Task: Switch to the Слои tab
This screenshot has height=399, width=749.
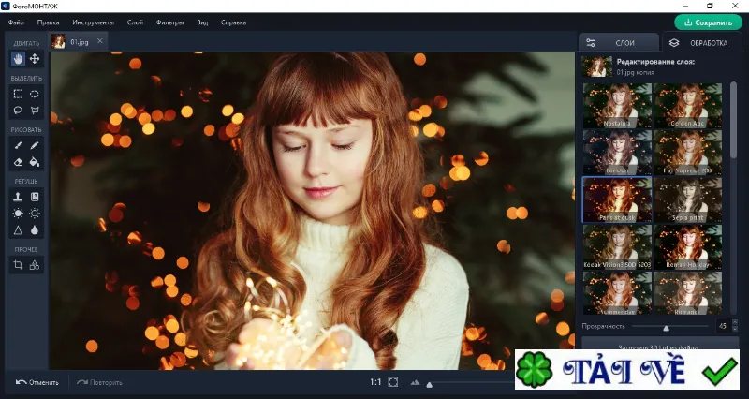Action: (x=618, y=42)
